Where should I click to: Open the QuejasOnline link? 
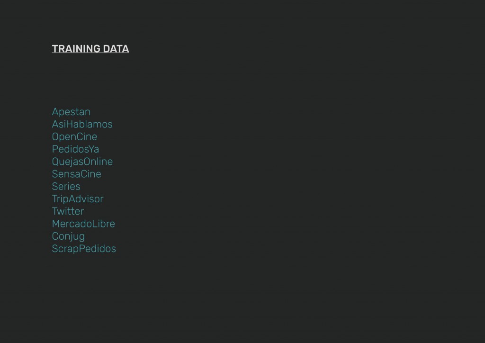(82, 162)
